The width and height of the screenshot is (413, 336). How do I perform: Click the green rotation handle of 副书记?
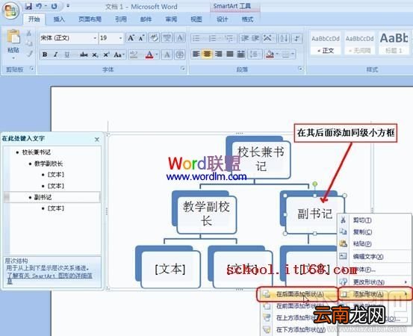click(314, 184)
